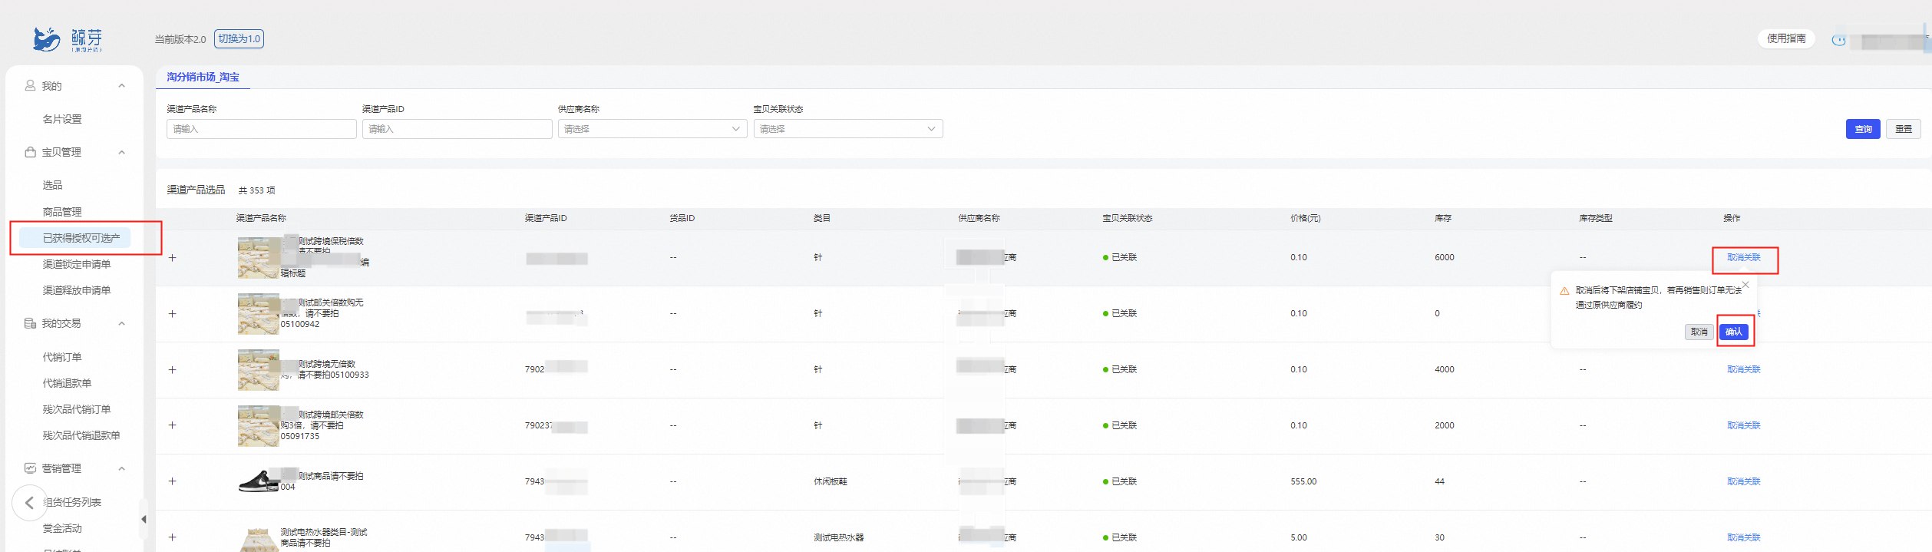Close the unlink warning popover
This screenshot has height=552, width=1932.
tap(1745, 285)
